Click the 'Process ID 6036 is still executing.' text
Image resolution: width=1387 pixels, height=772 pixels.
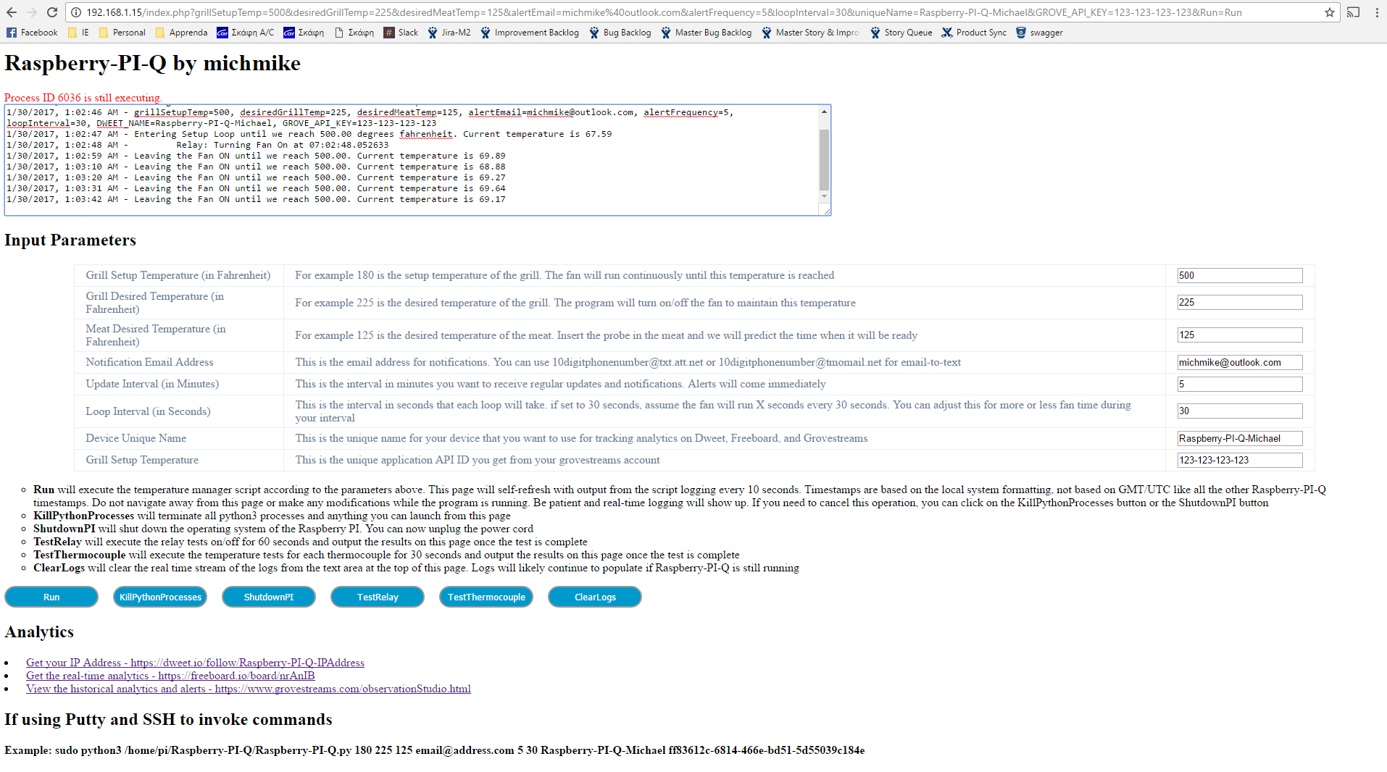click(83, 98)
